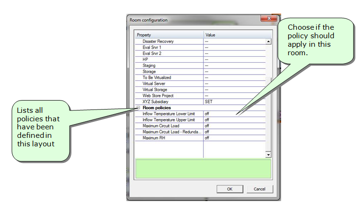
Task: Open the XYZ Subsidiary SET value
Action: 208,101
